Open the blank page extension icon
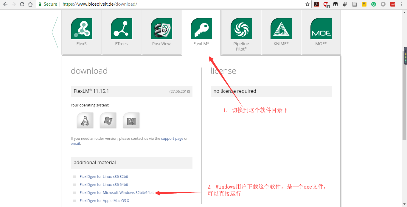407x207 pixels. tap(354, 4)
